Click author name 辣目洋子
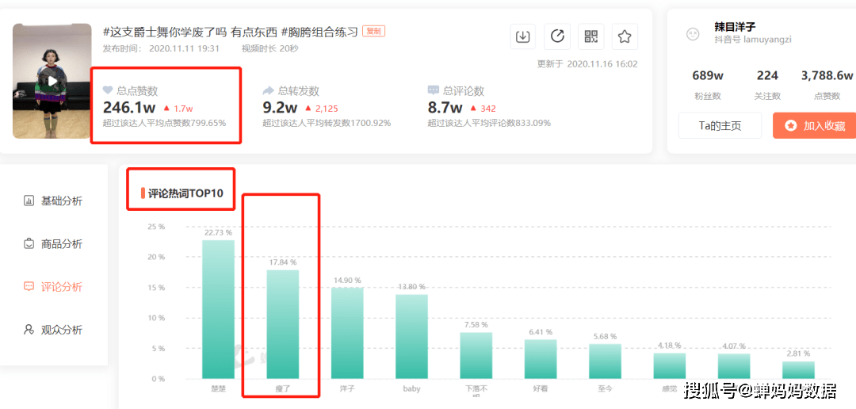 (735, 27)
